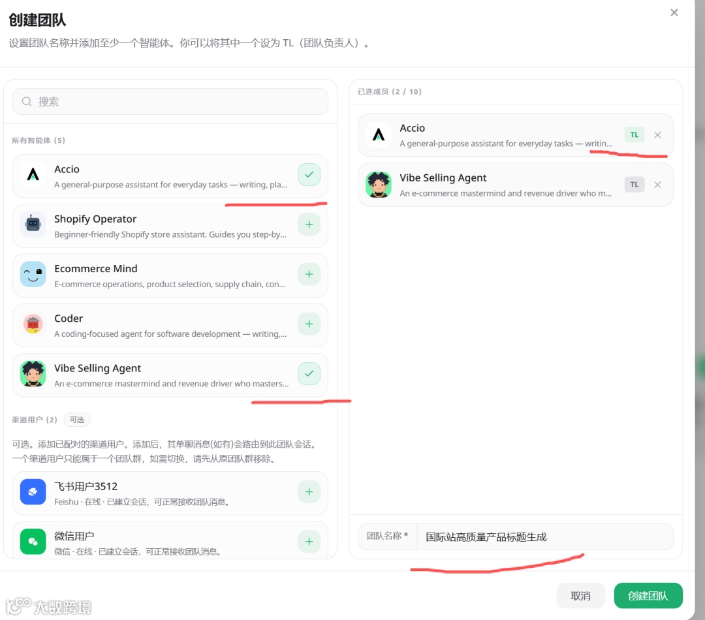Remove Vibe Selling Agent from selected members
Image resolution: width=705 pixels, height=620 pixels.
point(657,185)
